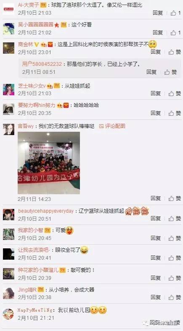
Task: Open 言吾wy's username link
Action: click(x=26, y=126)
